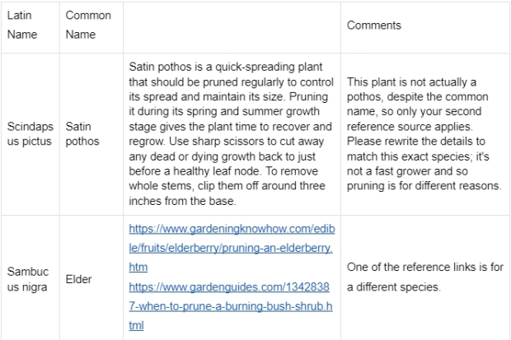
Task: Select the Satin pothos common name cell
Action: 91,134
